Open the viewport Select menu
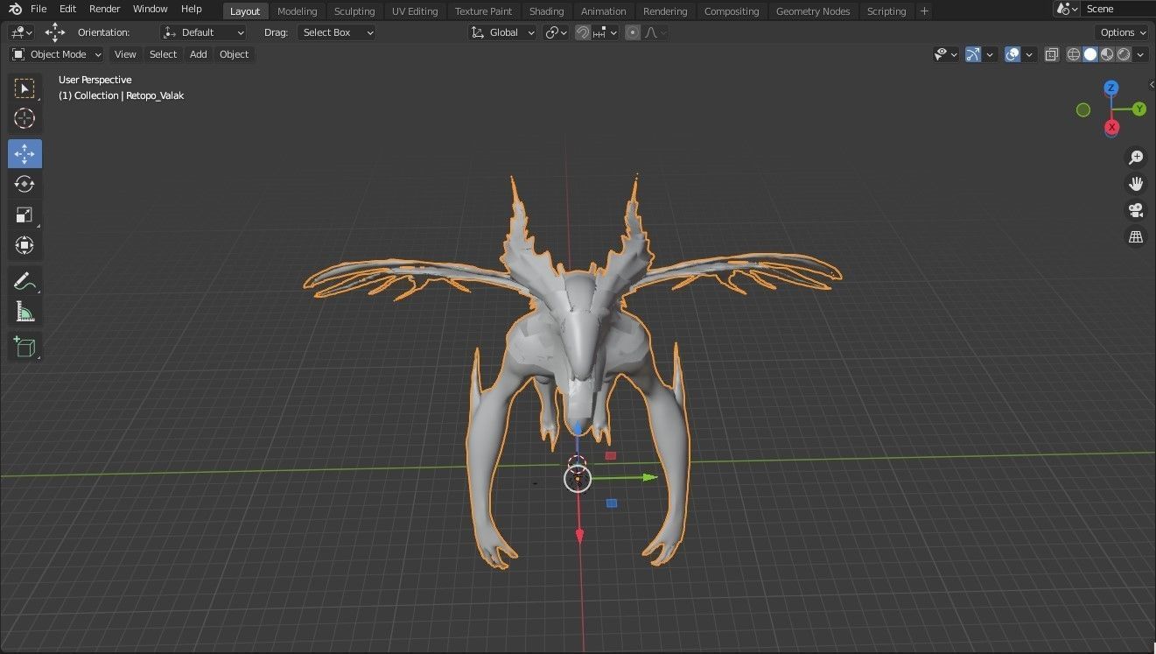This screenshot has height=654, width=1156. [163, 54]
